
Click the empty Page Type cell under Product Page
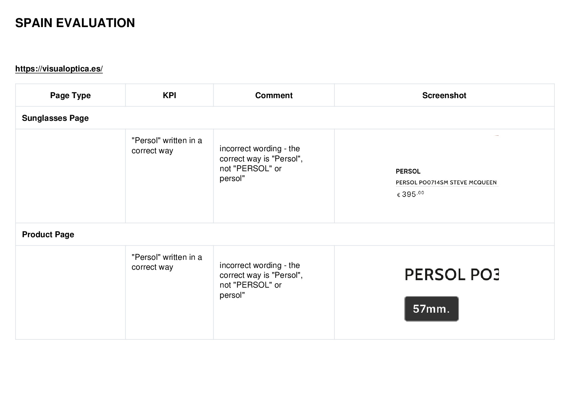point(70,292)
